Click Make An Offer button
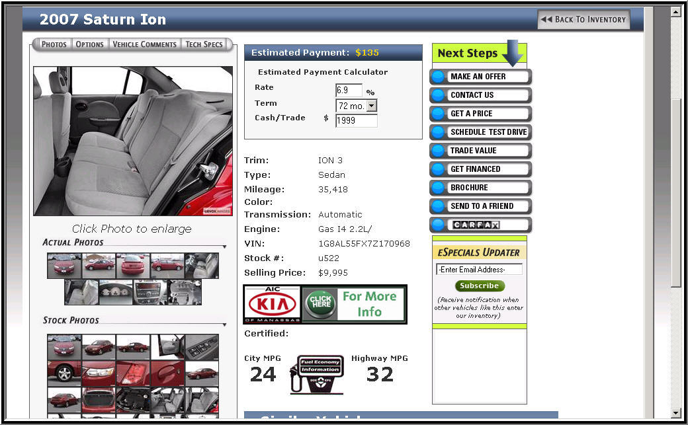This screenshot has width=688, height=425. pyautogui.click(x=480, y=77)
